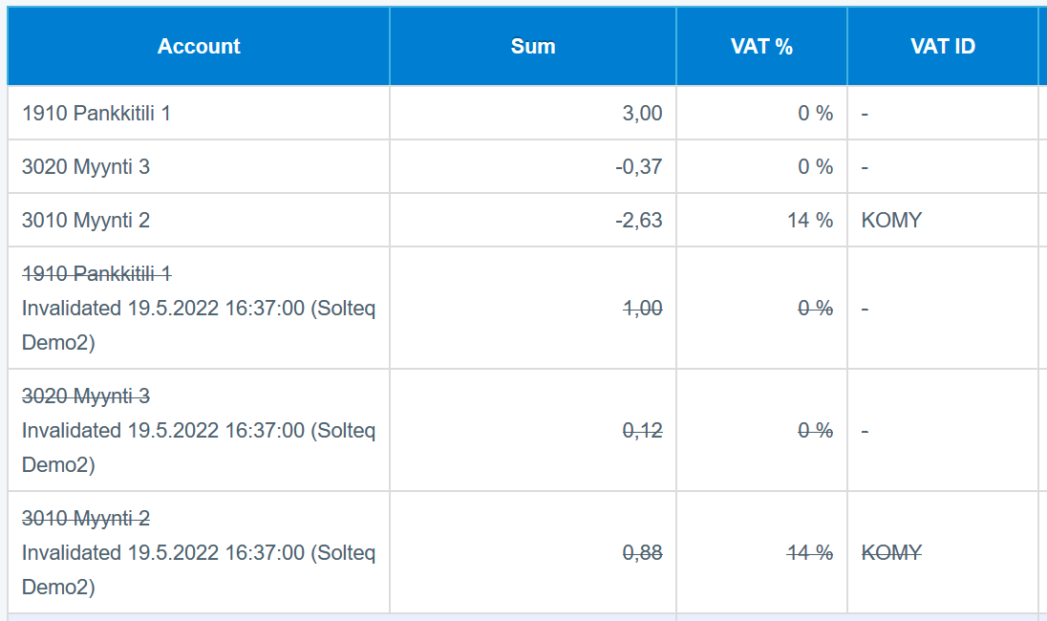
Task: Click the active 3020 Myynti 3 account cell
Action: point(86,167)
